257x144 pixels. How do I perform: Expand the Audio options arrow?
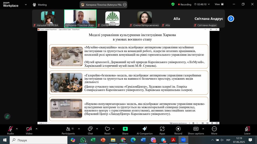(17, 129)
